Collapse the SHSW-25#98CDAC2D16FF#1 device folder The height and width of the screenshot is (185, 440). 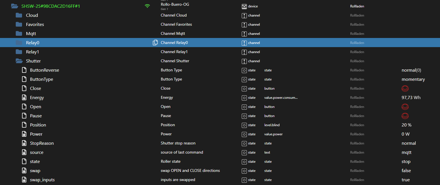pyautogui.click(x=14, y=6)
